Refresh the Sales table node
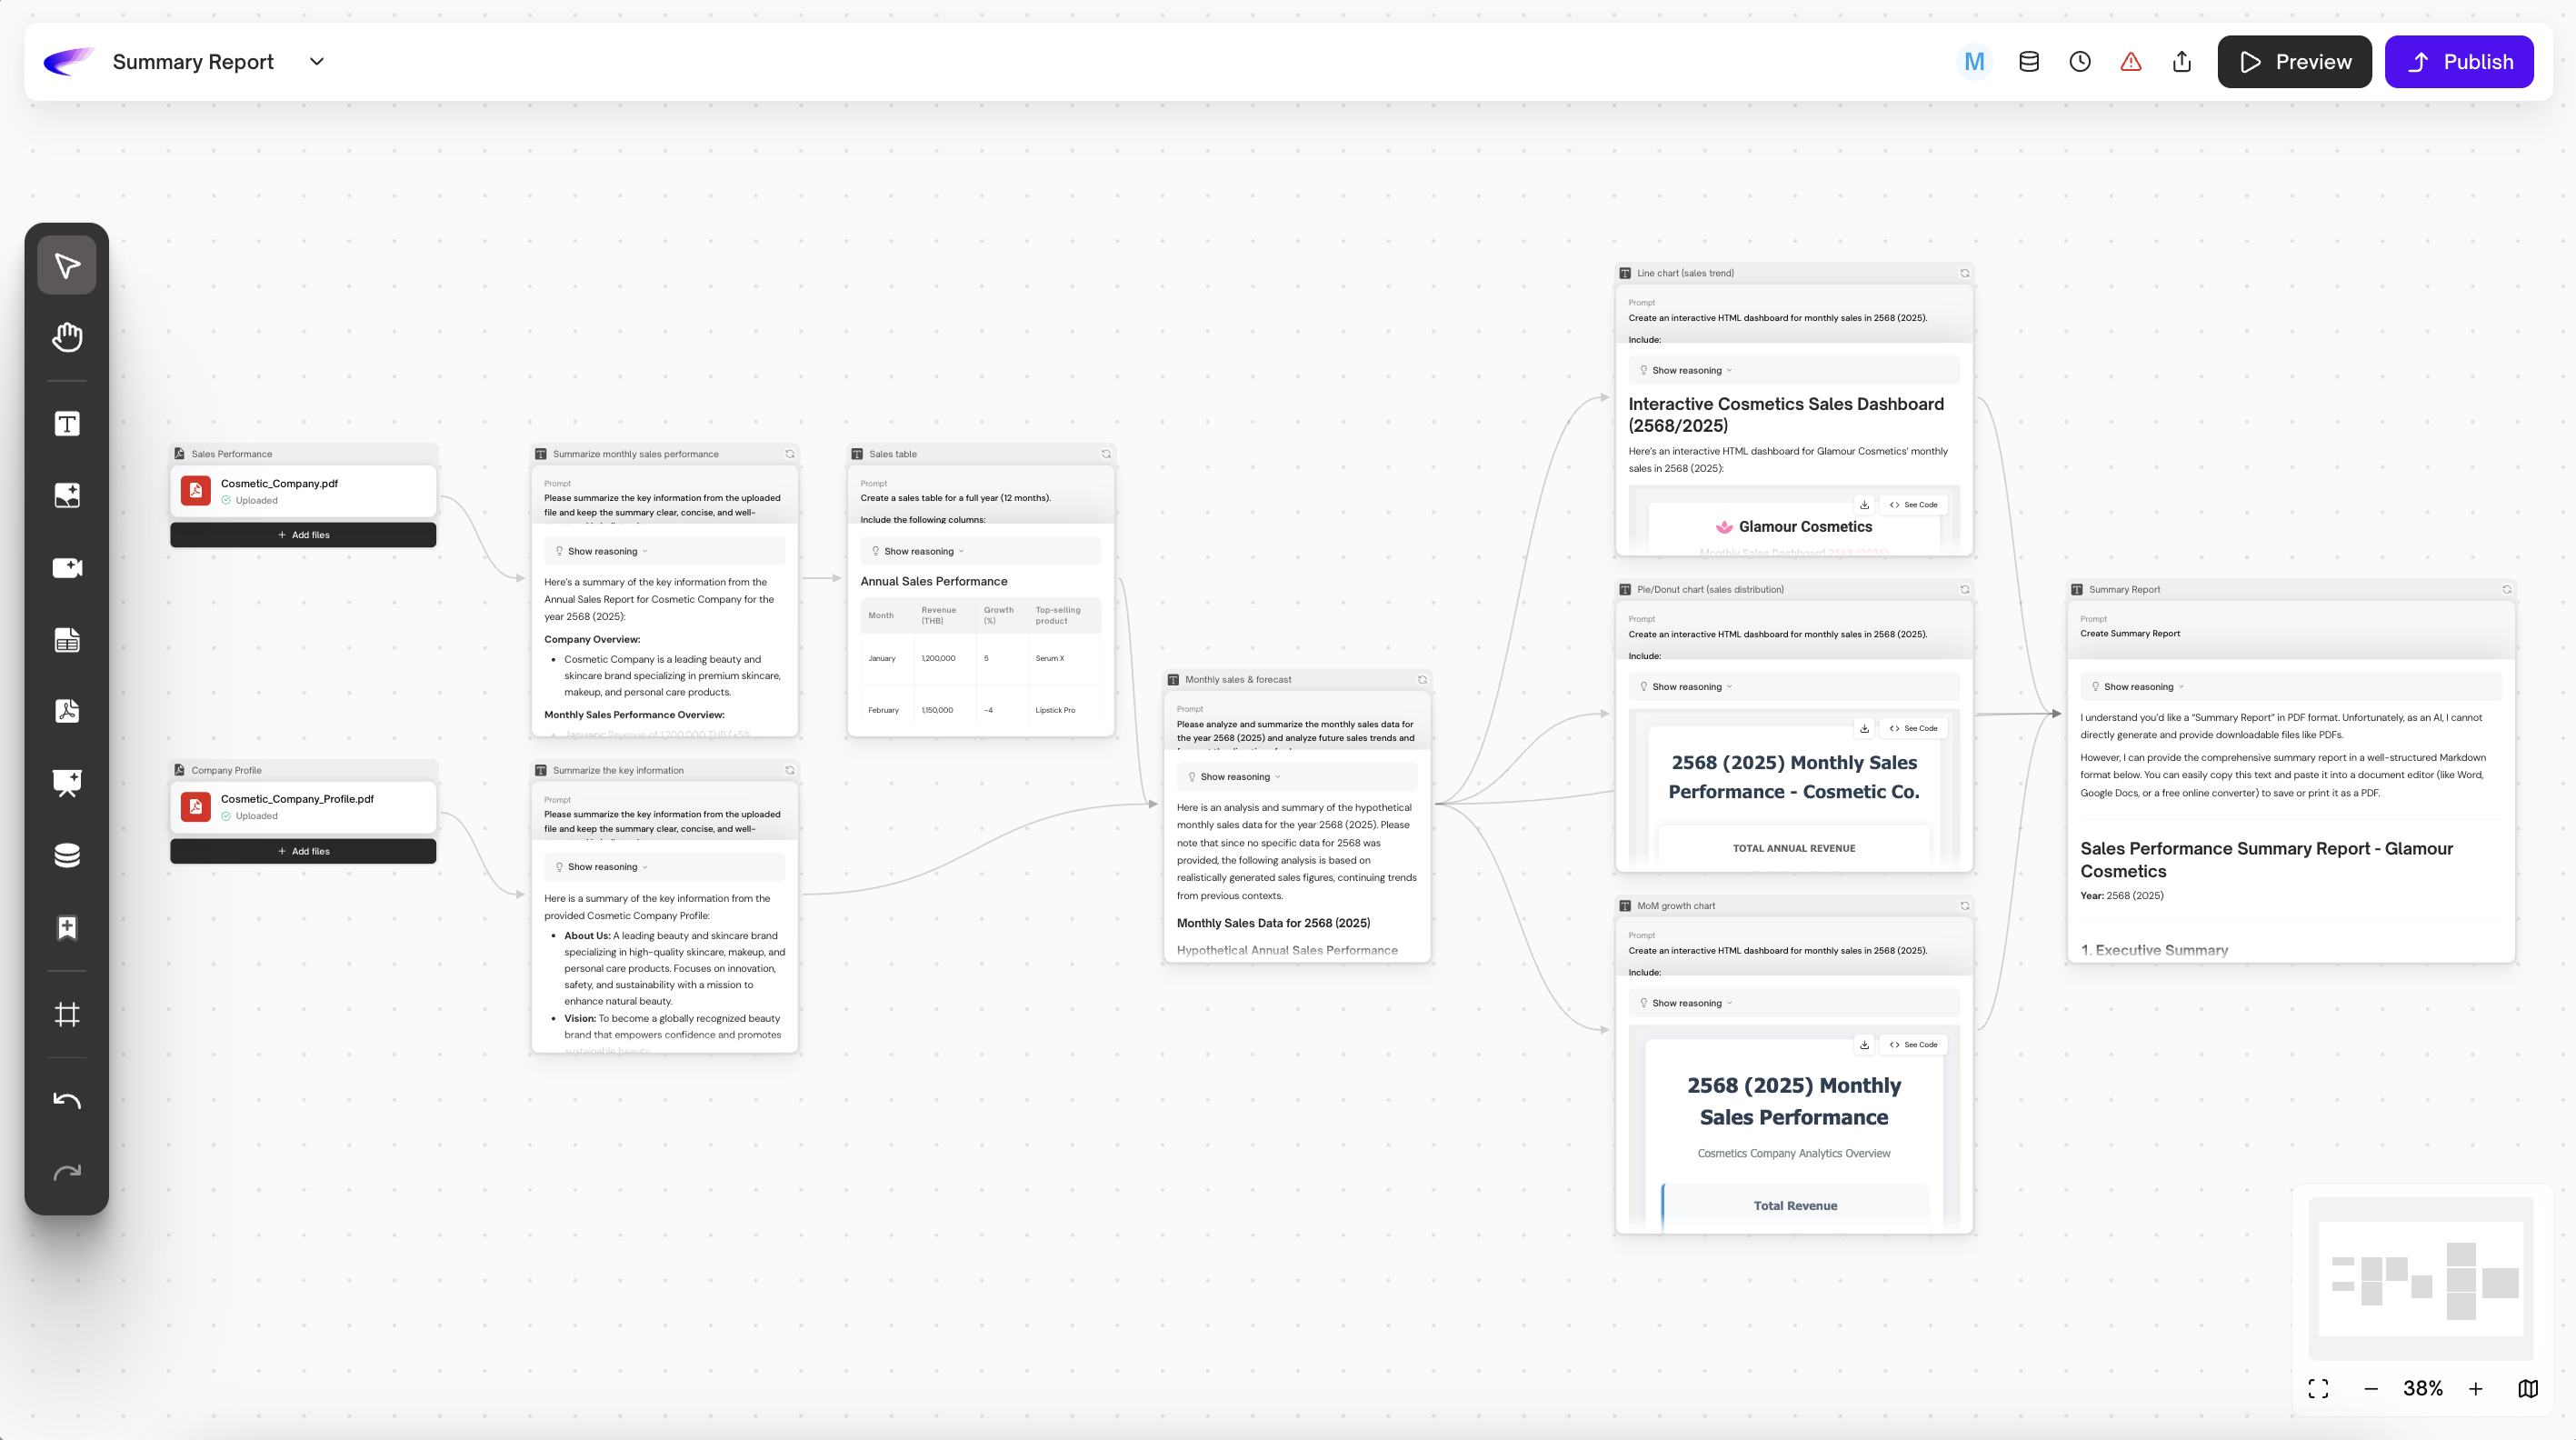The height and width of the screenshot is (1440, 2576). pos(1106,454)
